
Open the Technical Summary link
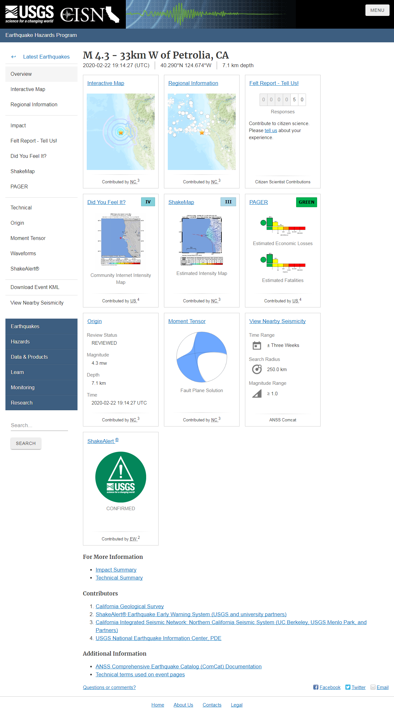click(119, 578)
